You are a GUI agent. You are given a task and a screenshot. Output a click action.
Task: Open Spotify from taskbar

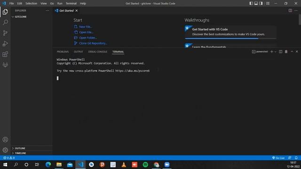point(145,165)
